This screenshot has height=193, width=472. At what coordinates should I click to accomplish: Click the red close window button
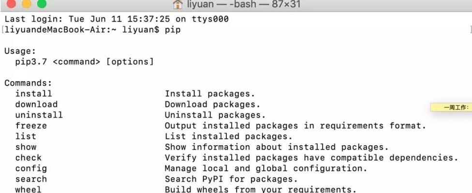coord(12,3)
